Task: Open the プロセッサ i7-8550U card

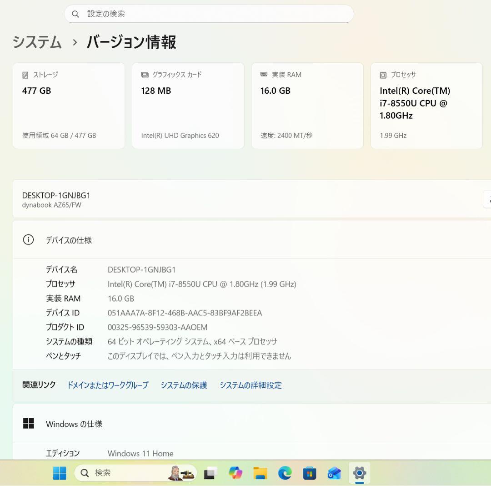Action: point(426,106)
